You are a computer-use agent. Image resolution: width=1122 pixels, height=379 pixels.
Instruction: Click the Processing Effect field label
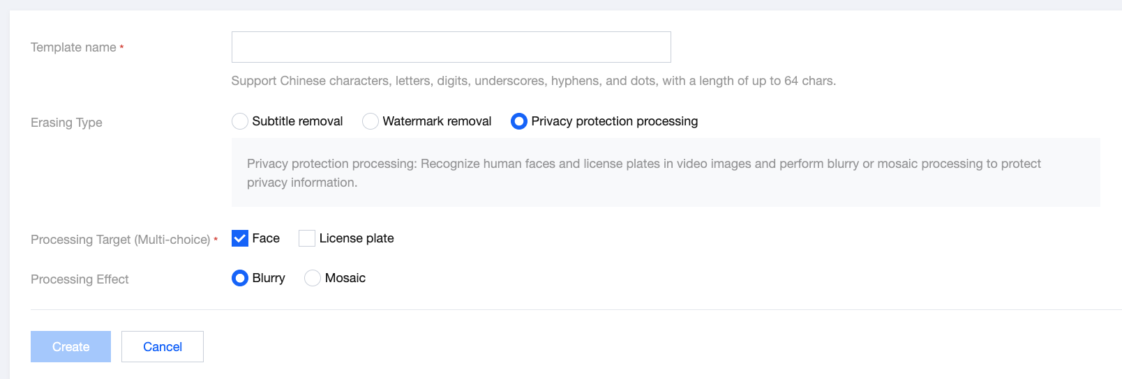80,279
